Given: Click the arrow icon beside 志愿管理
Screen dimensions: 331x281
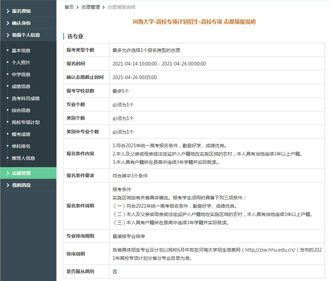Looking at the screenshot, I should (8, 173).
